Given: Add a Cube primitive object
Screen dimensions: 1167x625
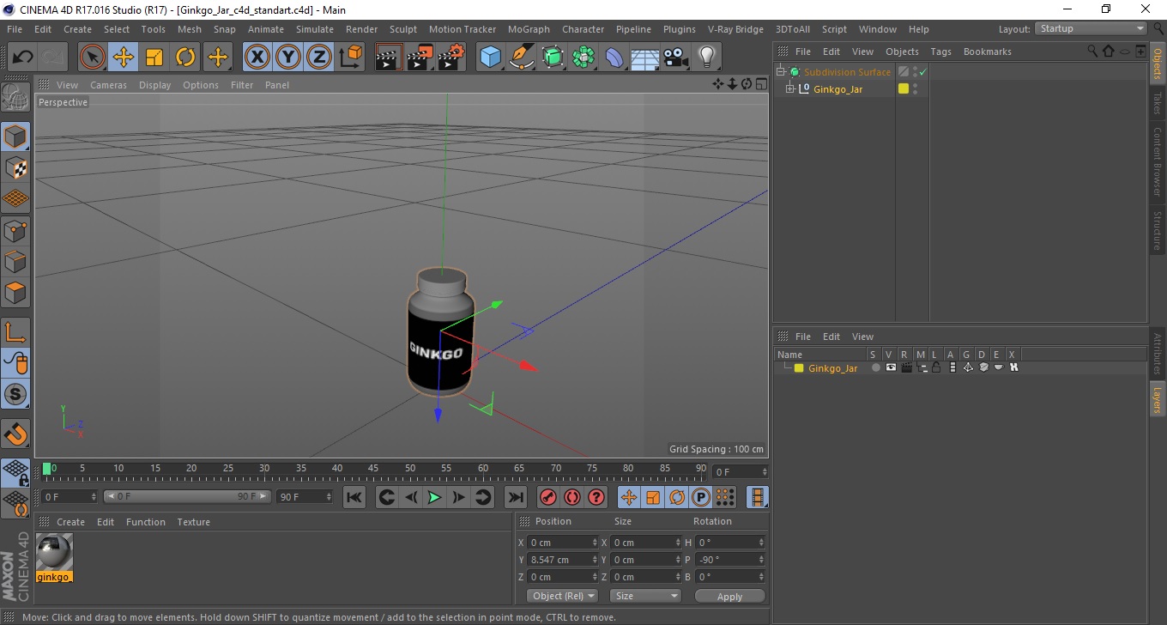Looking at the screenshot, I should (490, 58).
